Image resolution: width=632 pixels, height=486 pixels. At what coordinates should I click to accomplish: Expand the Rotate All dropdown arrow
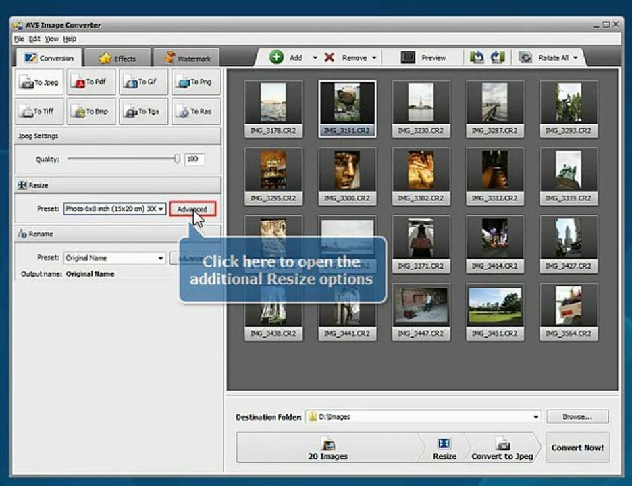click(x=575, y=58)
